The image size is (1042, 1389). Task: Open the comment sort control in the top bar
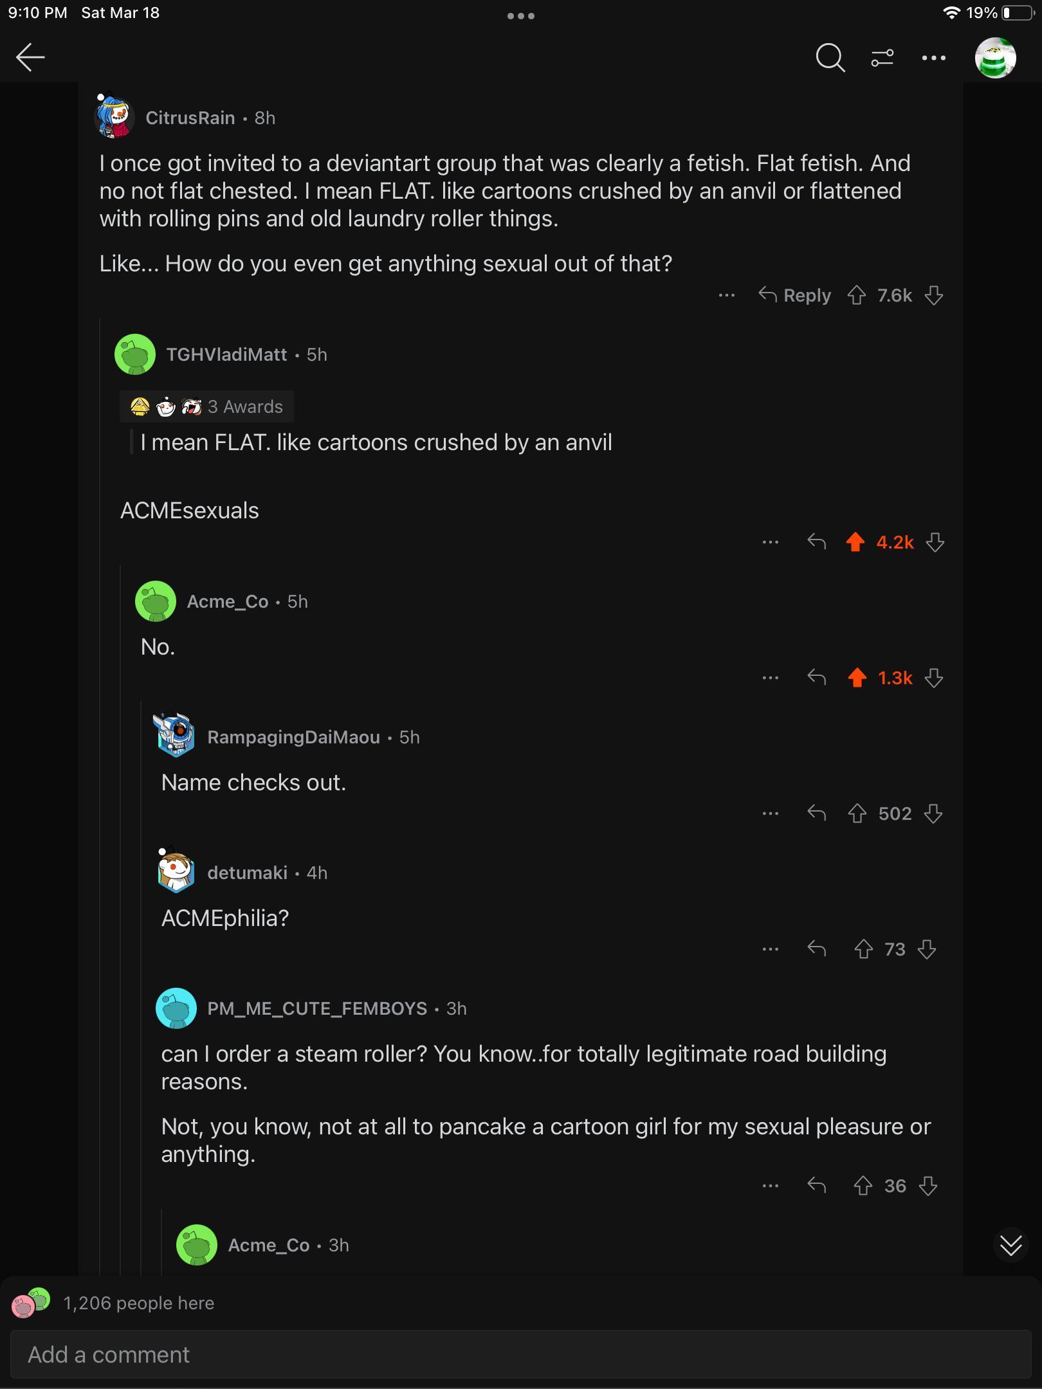[881, 58]
